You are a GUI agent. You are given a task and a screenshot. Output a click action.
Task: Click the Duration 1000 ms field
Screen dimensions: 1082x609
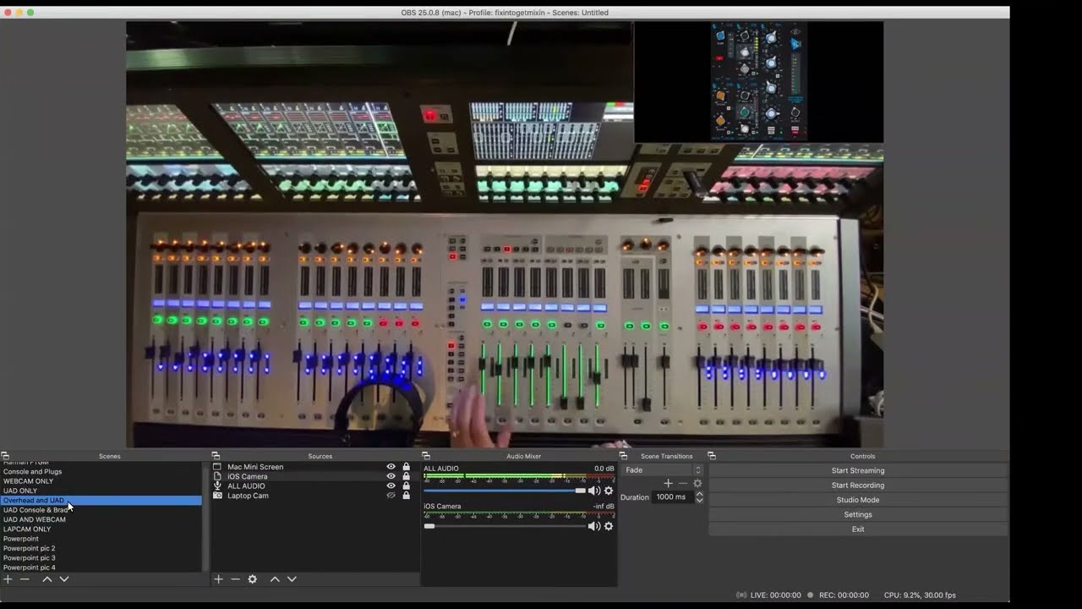pos(674,497)
